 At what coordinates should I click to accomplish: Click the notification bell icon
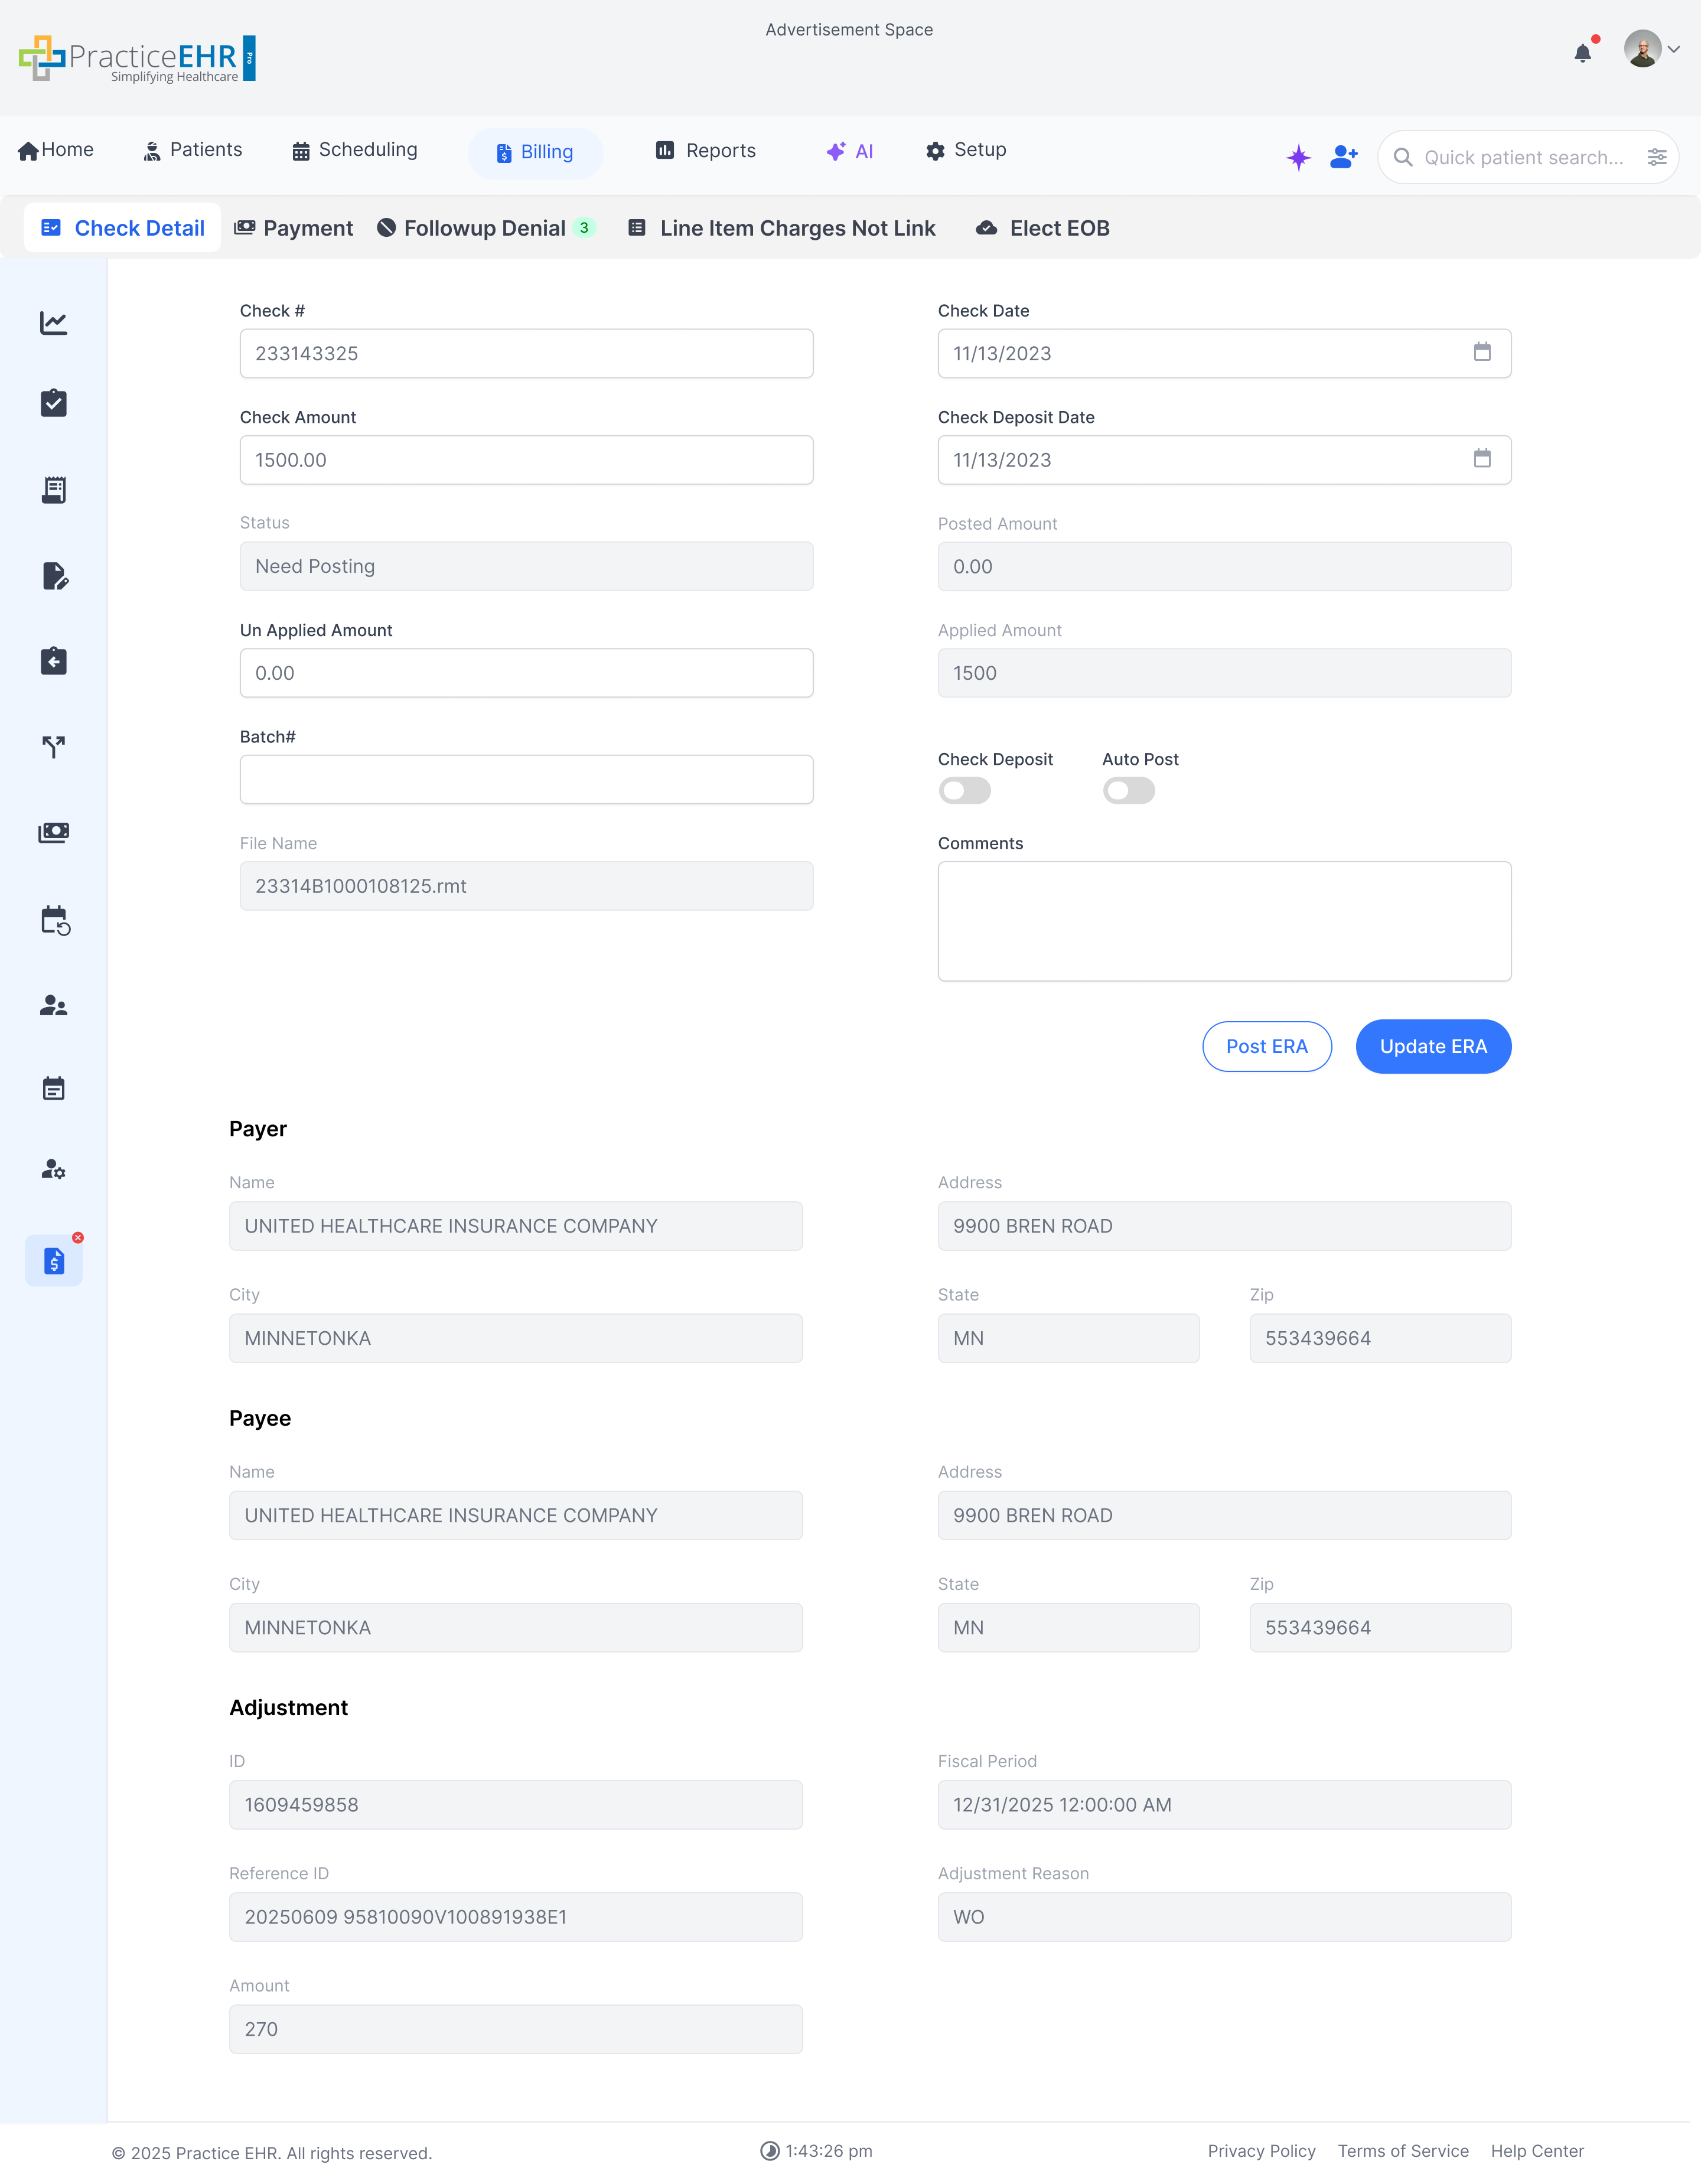(x=1583, y=53)
